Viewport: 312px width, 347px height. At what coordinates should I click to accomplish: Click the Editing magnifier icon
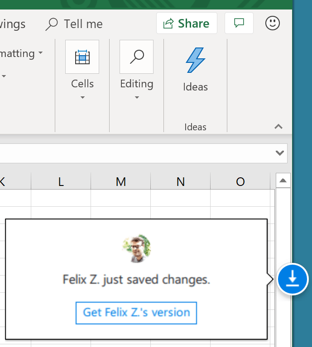(x=136, y=57)
